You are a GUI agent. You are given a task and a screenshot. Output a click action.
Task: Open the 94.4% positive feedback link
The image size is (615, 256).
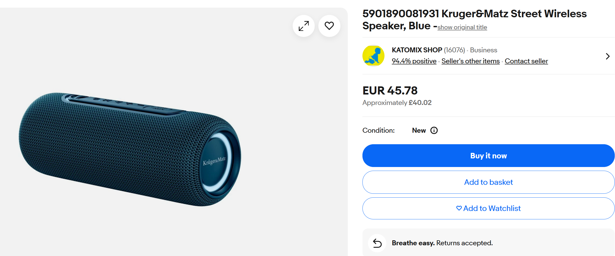pos(414,61)
